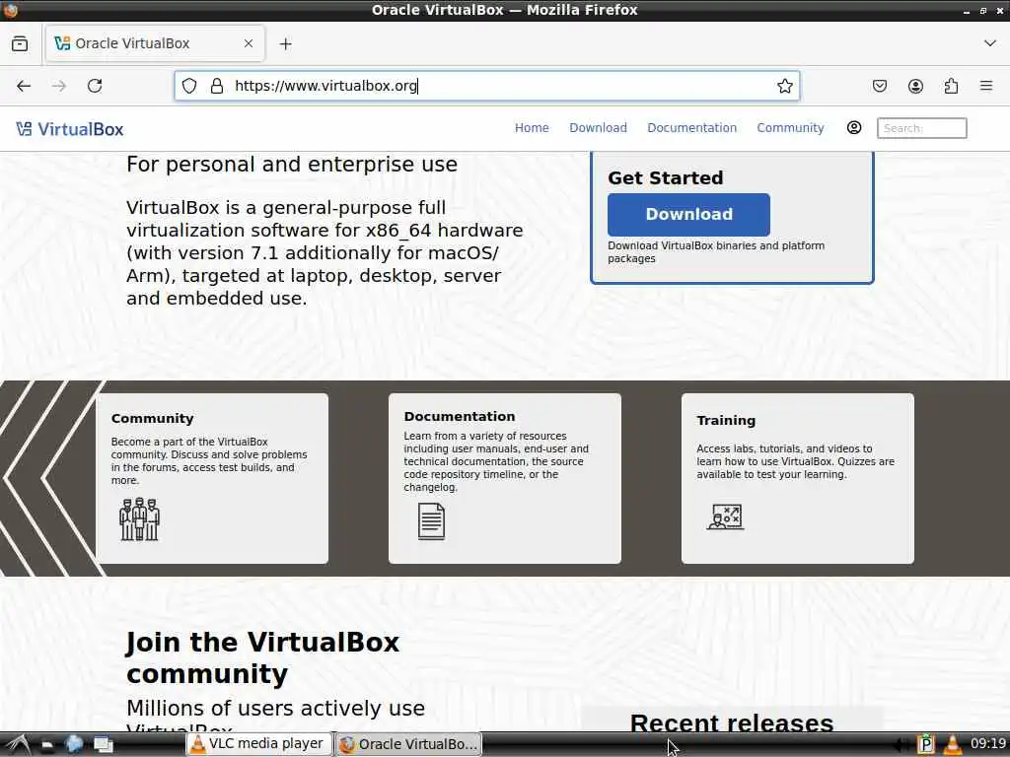1010x757 pixels.
Task: Launch the globe web browser icon in the taskbar
Action: (74, 744)
